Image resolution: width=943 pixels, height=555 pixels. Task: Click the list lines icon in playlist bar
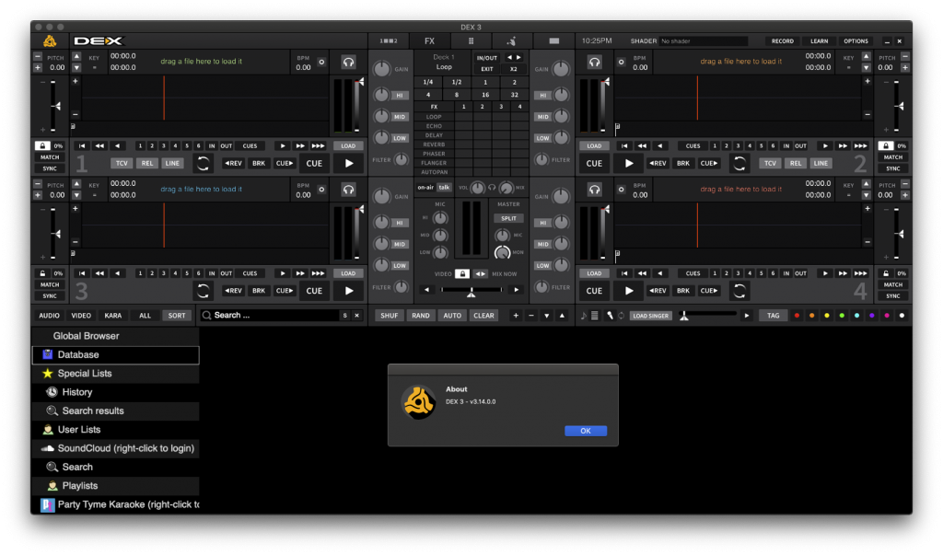tap(594, 315)
